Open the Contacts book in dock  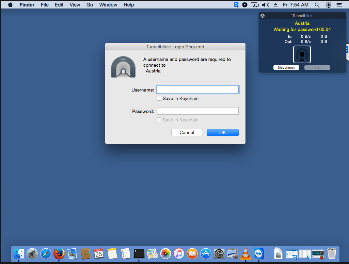(85, 253)
